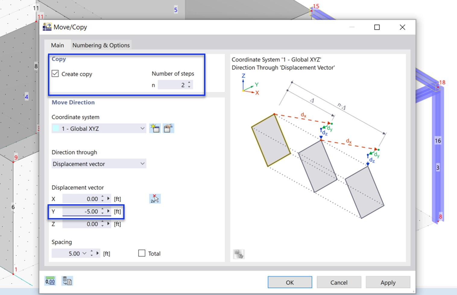Open units and decimal places icon
The width and height of the screenshot is (457, 295).
pos(50,281)
